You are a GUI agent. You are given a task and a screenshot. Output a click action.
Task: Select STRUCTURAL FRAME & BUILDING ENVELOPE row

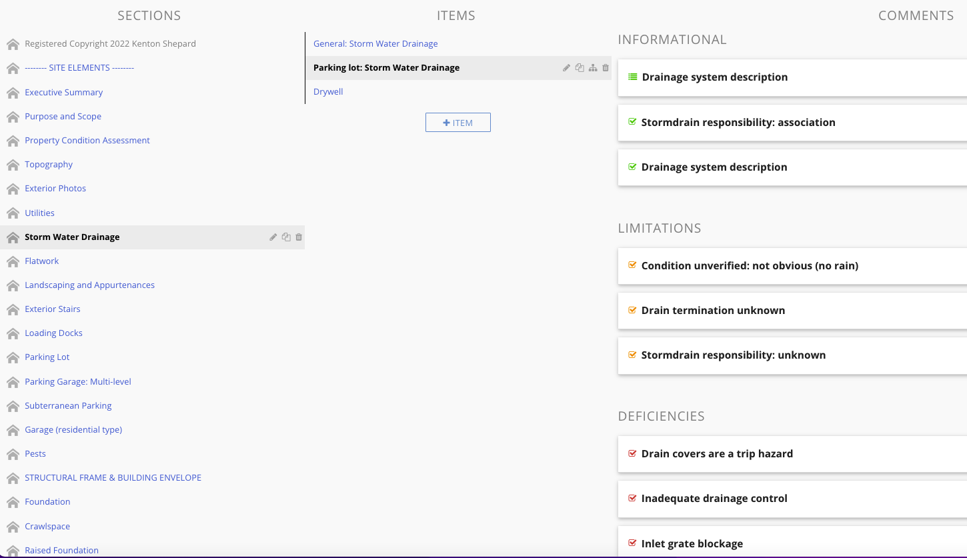[113, 478]
